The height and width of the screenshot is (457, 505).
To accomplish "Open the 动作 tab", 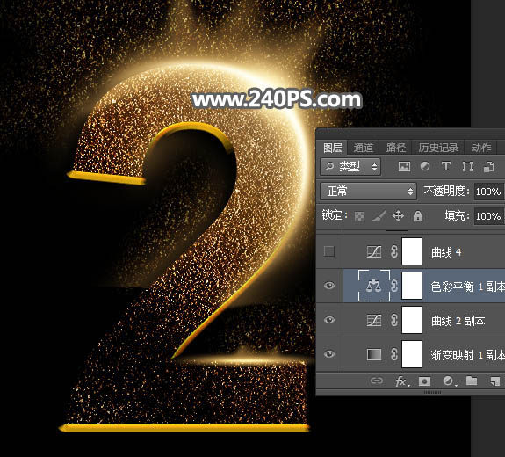I will (x=480, y=148).
